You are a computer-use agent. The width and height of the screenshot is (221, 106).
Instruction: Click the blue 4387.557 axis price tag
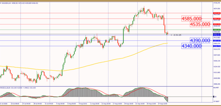[x=217, y=41]
